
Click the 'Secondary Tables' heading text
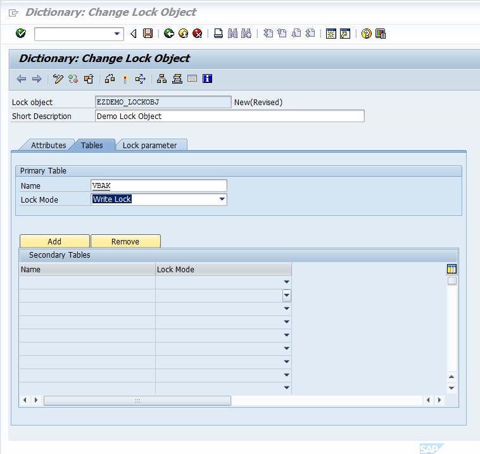click(x=60, y=255)
